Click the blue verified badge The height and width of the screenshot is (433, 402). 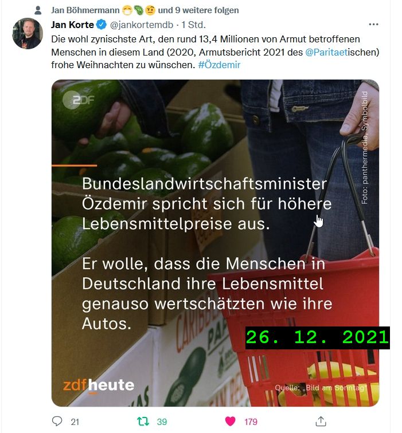102,25
